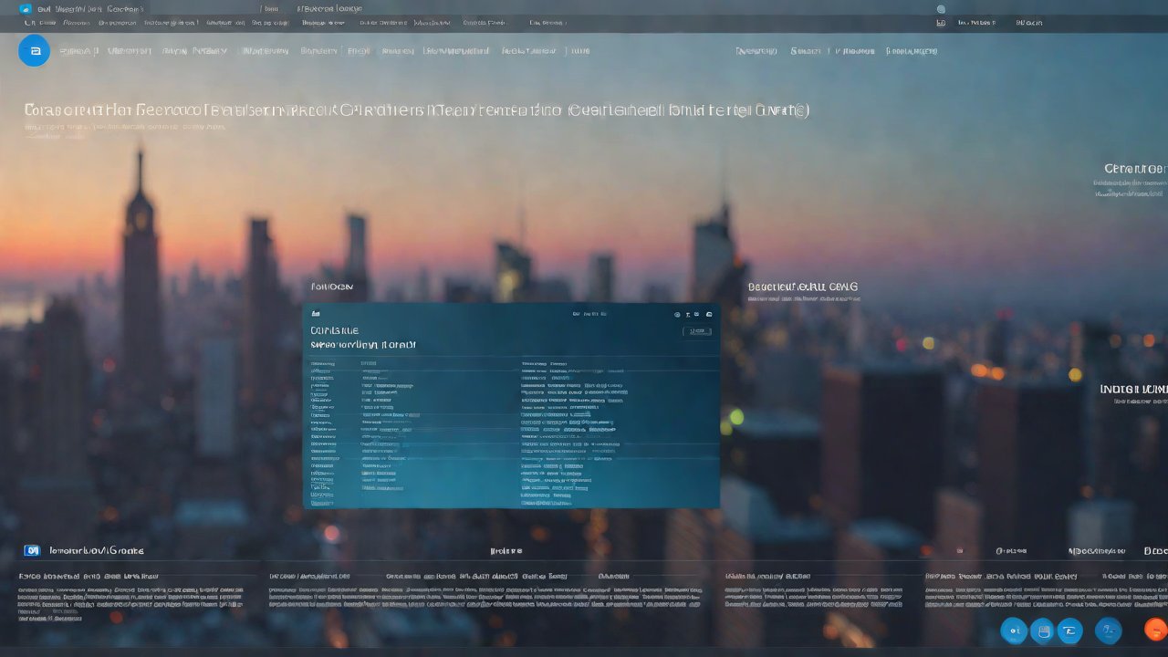Screen dimensions: 1168x657
Task: Click the orange circular button in bottom-right corner
Action: [1156, 630]
